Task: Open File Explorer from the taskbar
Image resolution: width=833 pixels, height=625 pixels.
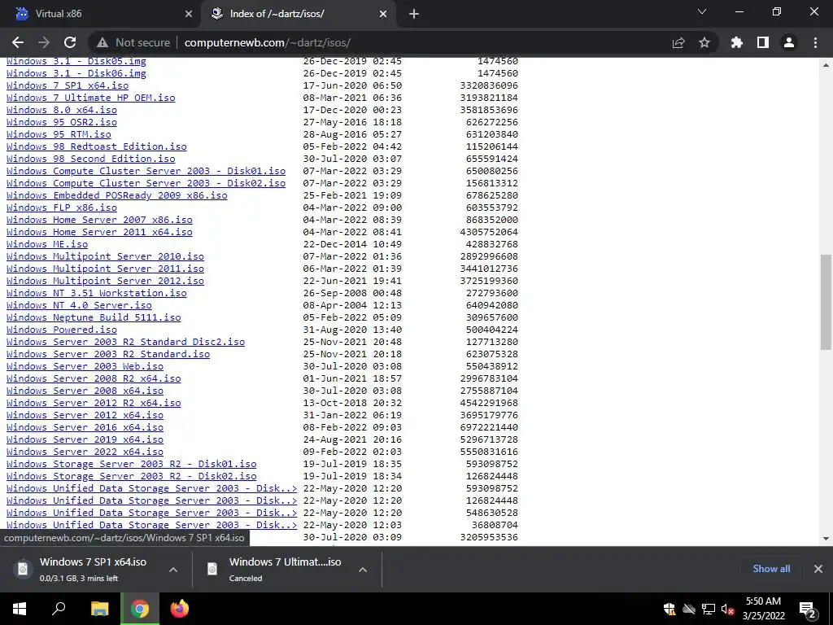Action: pos(99,609)
